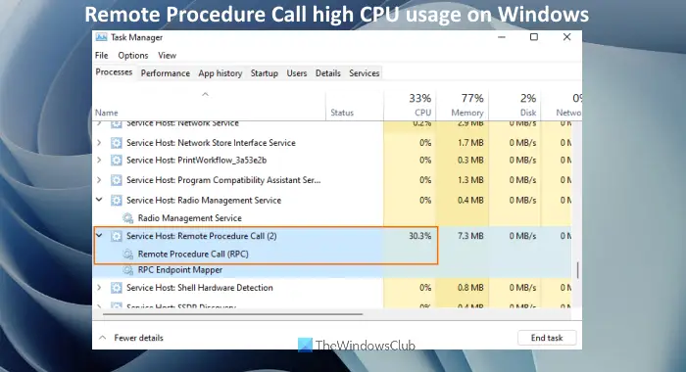
Task: Sort processes by Disk column
Action: tap(514, 106)
